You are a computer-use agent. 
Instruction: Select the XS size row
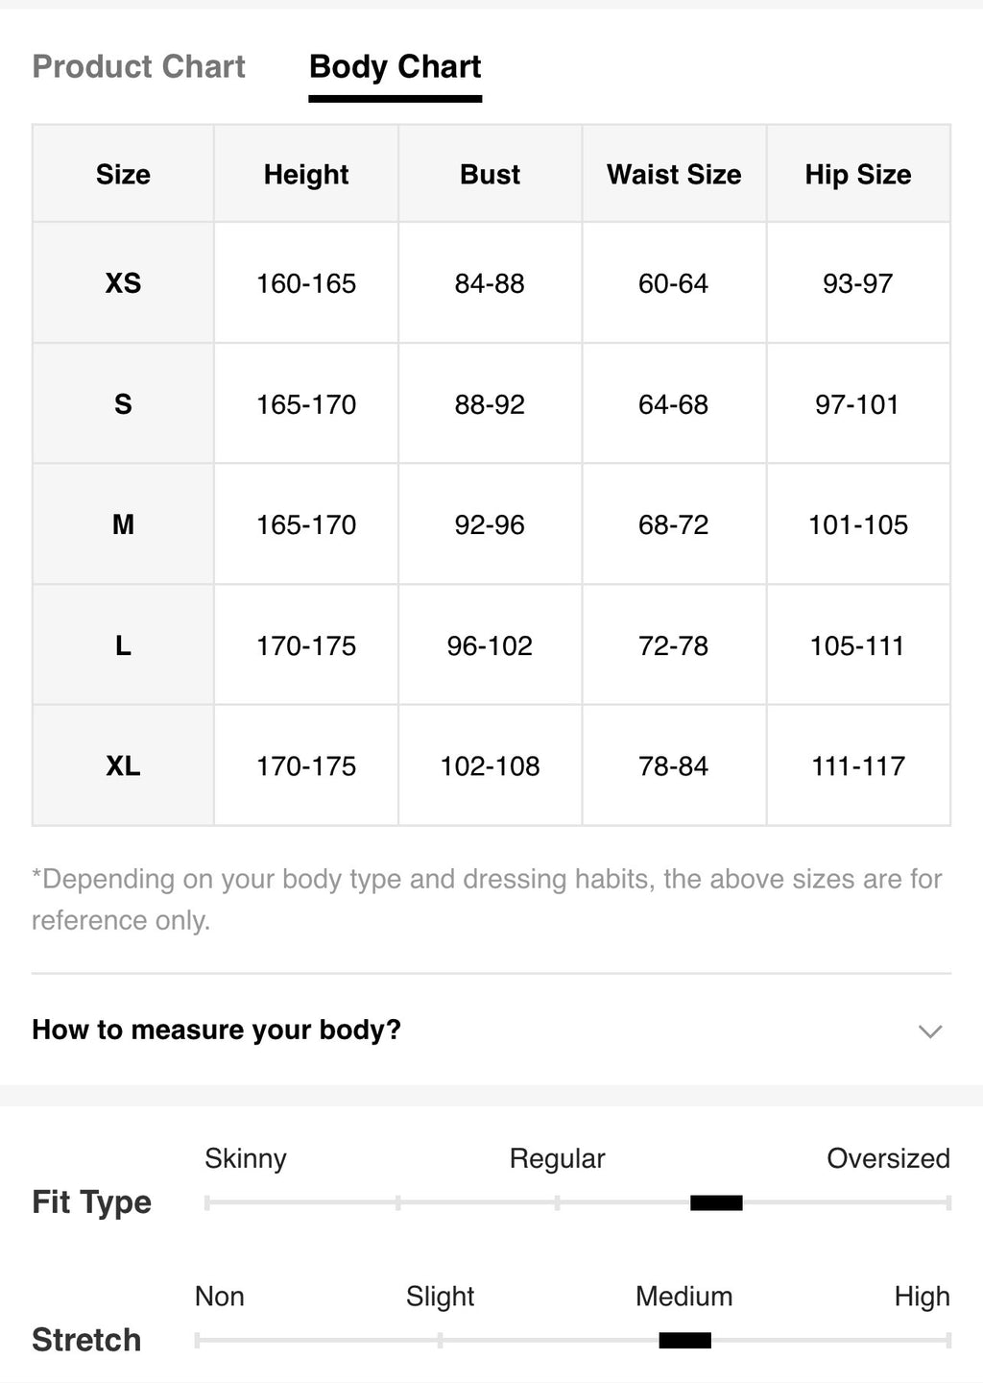(x=491, y=282)
